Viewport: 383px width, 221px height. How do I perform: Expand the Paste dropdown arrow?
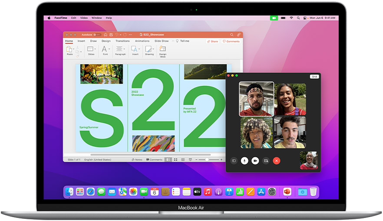(x=73, y=49)
